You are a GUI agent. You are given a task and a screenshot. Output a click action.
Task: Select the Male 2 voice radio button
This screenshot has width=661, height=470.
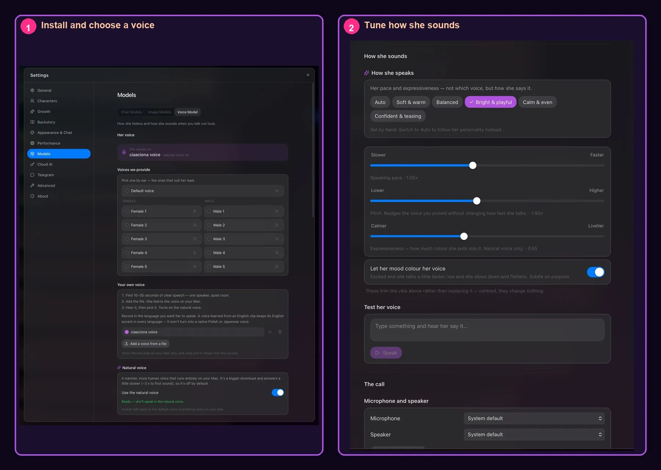pyautogui.click(x=209, y=225)
